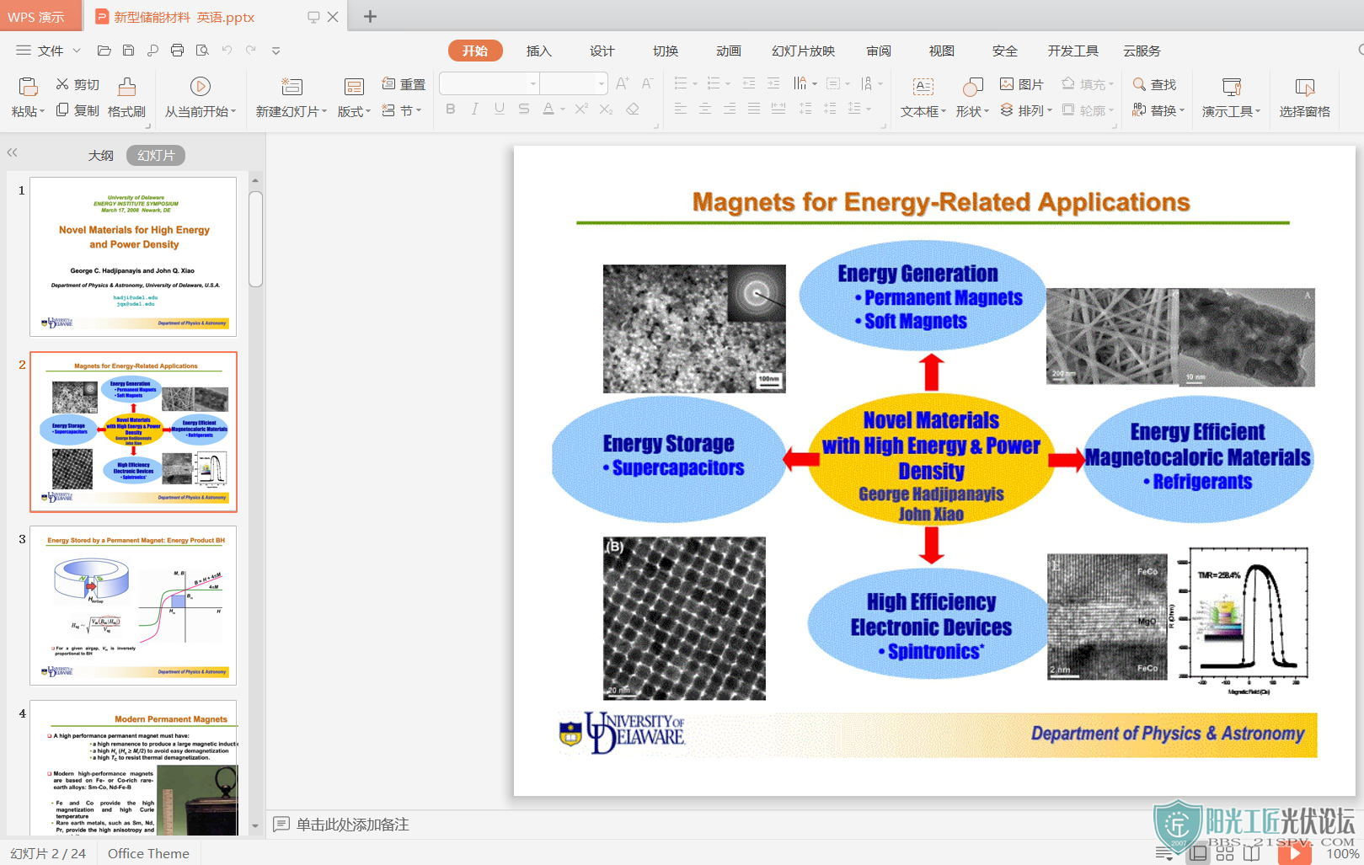Switch to the 视图 View tab
This screenshot has width=1364, height=865.
[x=941, y=51]
